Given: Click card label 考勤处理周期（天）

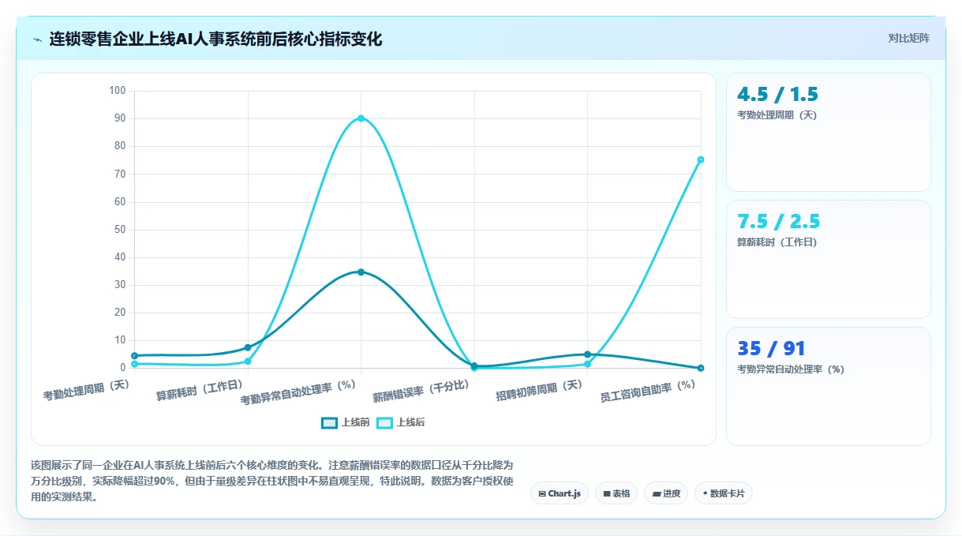Looking at the screenshot, I should [777, 115].
